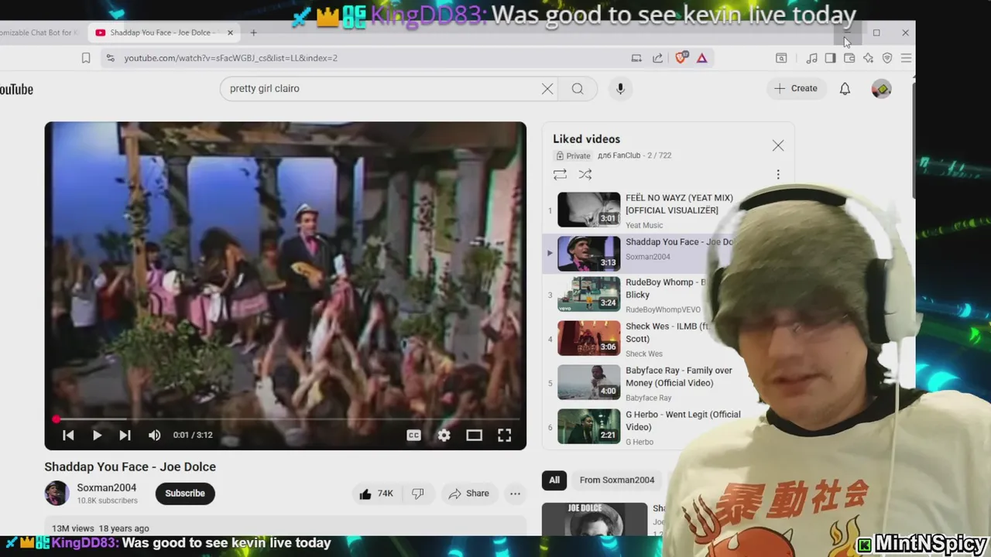Toggle loop playlist icon
Screen dimensions: 991x557
click(560, 175)
